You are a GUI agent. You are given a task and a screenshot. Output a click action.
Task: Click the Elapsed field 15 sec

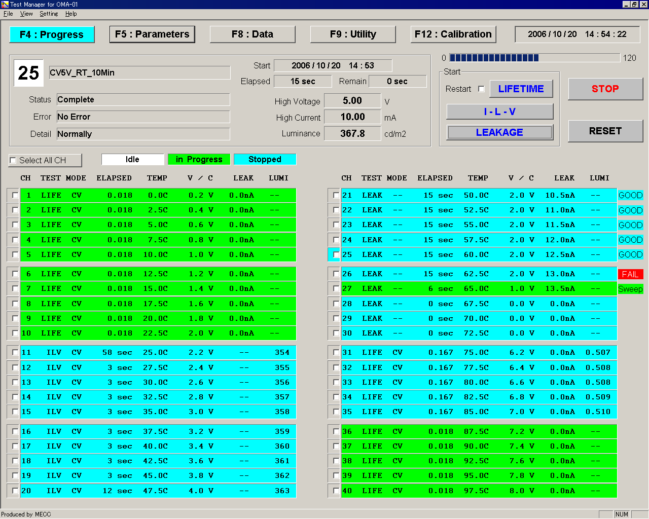point(303,81)
